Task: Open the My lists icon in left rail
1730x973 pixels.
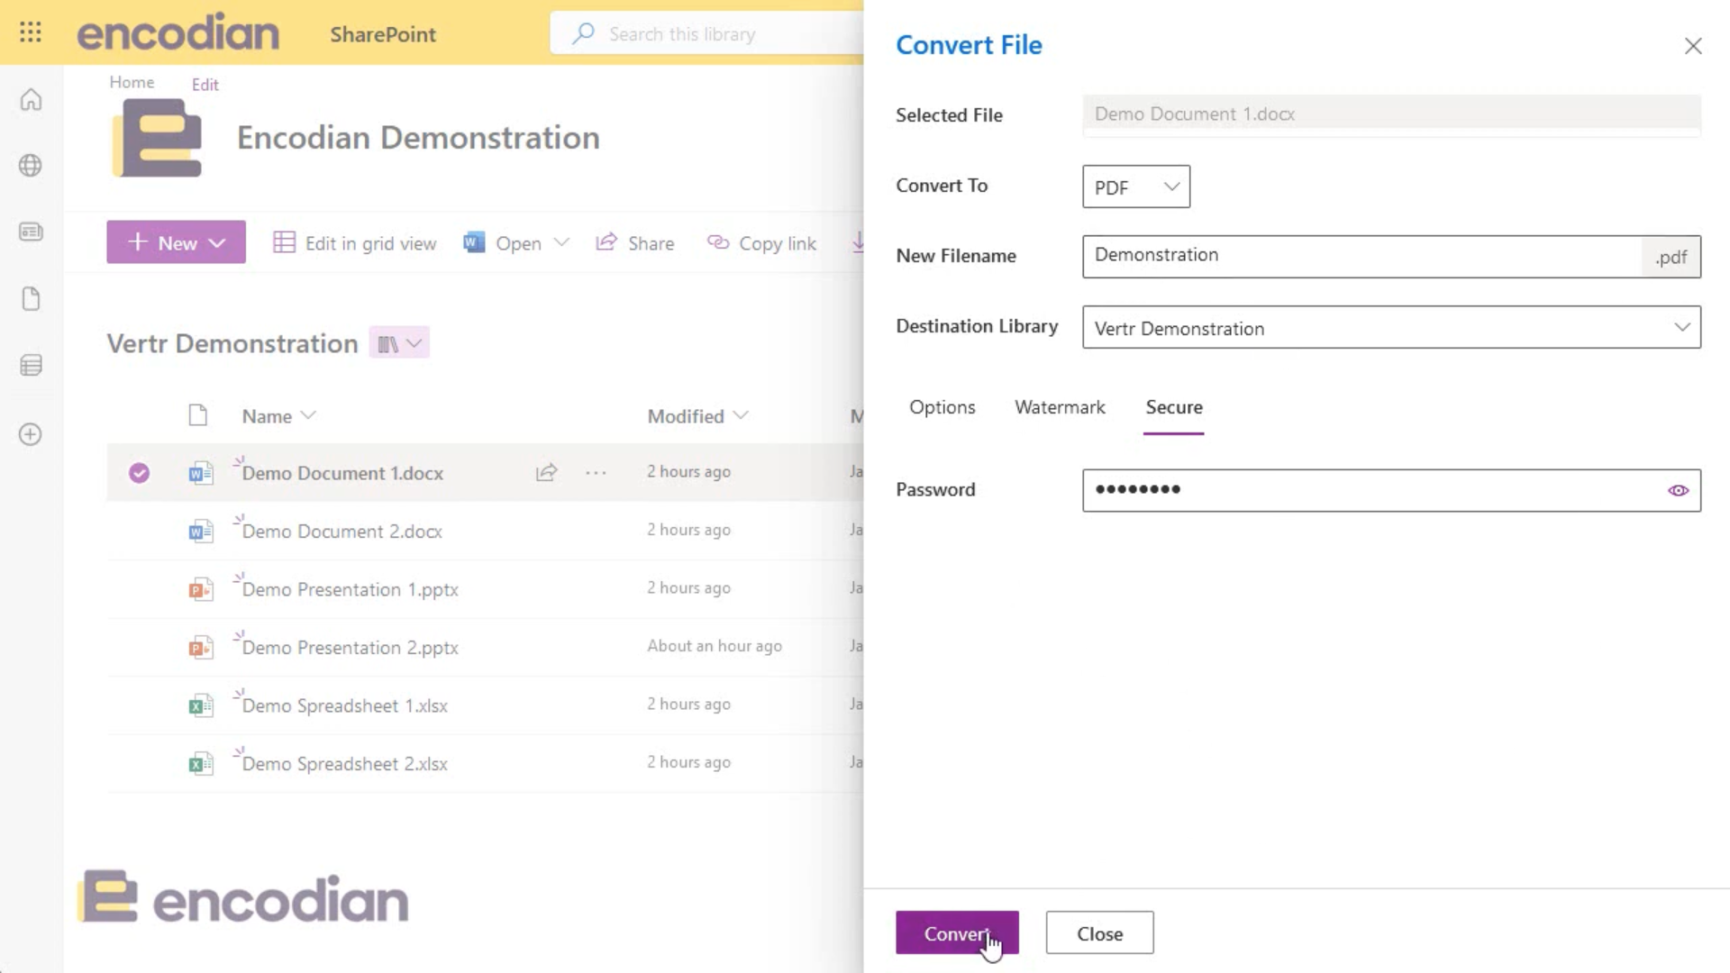Action: point(31,365)
